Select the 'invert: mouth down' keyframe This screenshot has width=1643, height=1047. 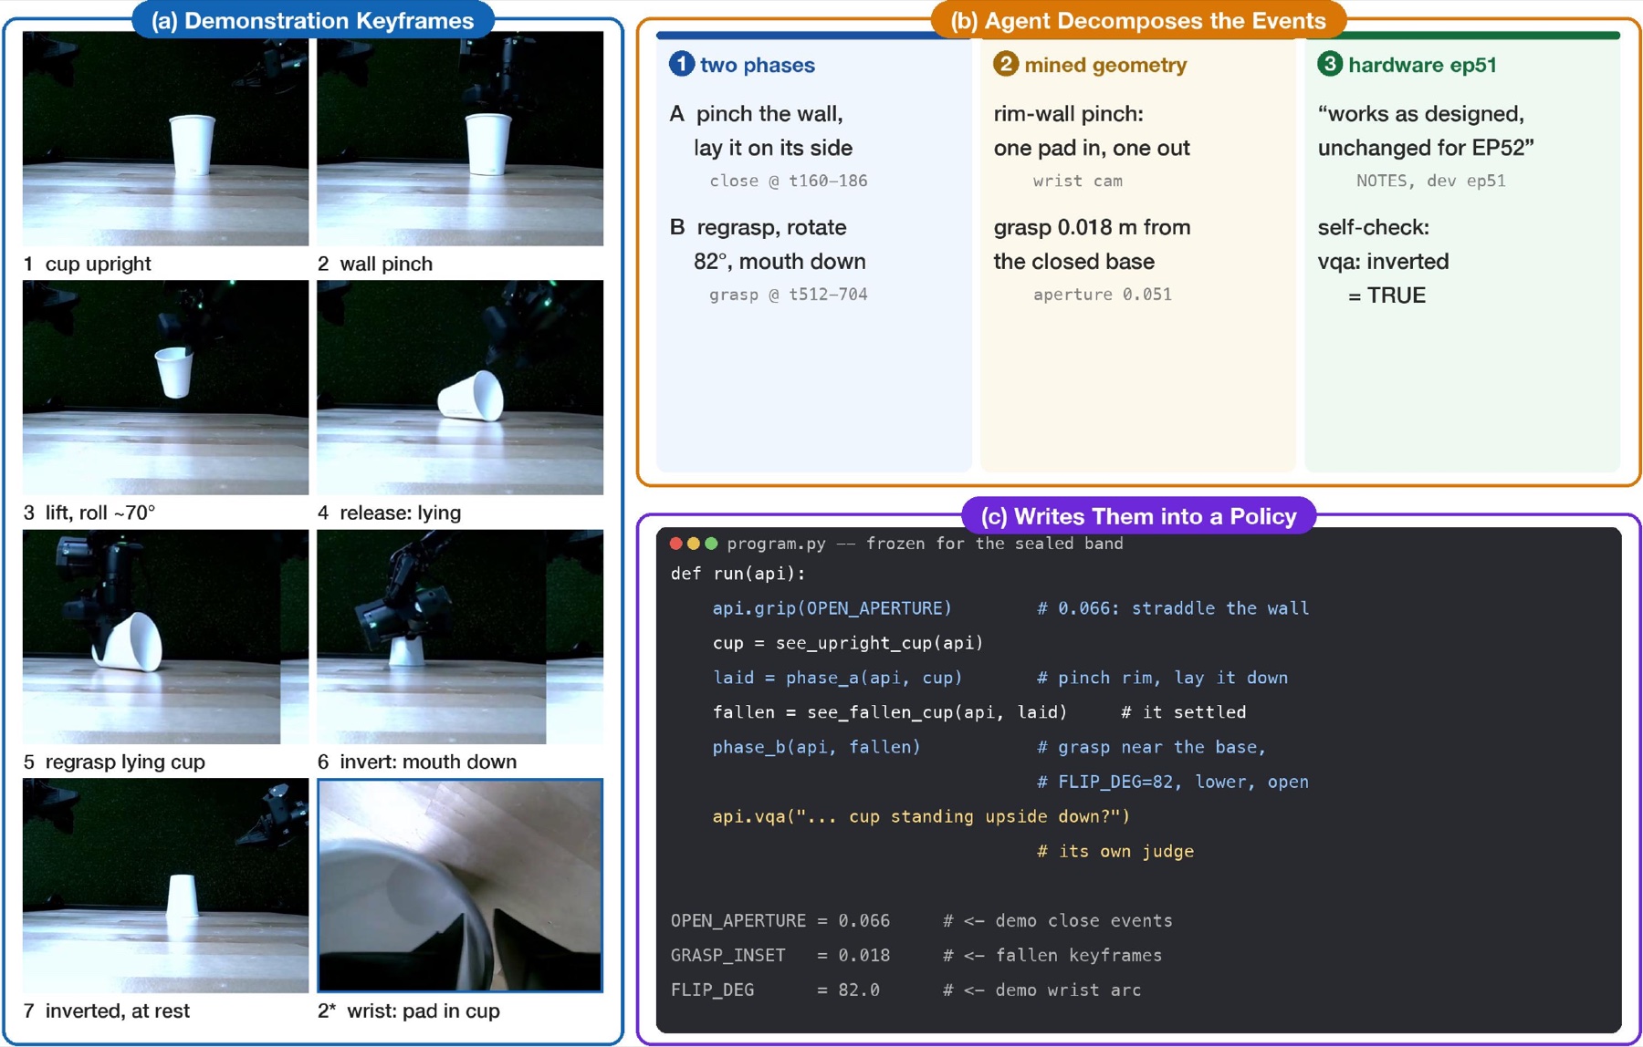coord(460,637)
